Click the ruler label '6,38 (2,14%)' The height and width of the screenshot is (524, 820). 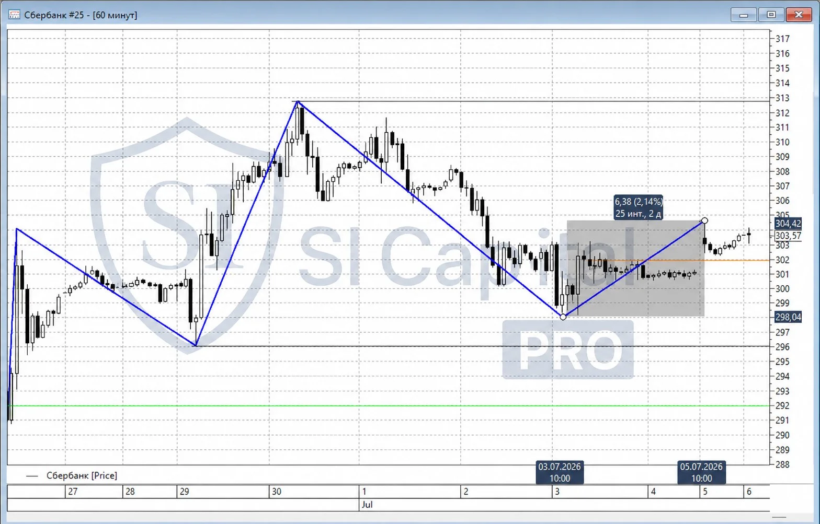(x=639, y=202)
